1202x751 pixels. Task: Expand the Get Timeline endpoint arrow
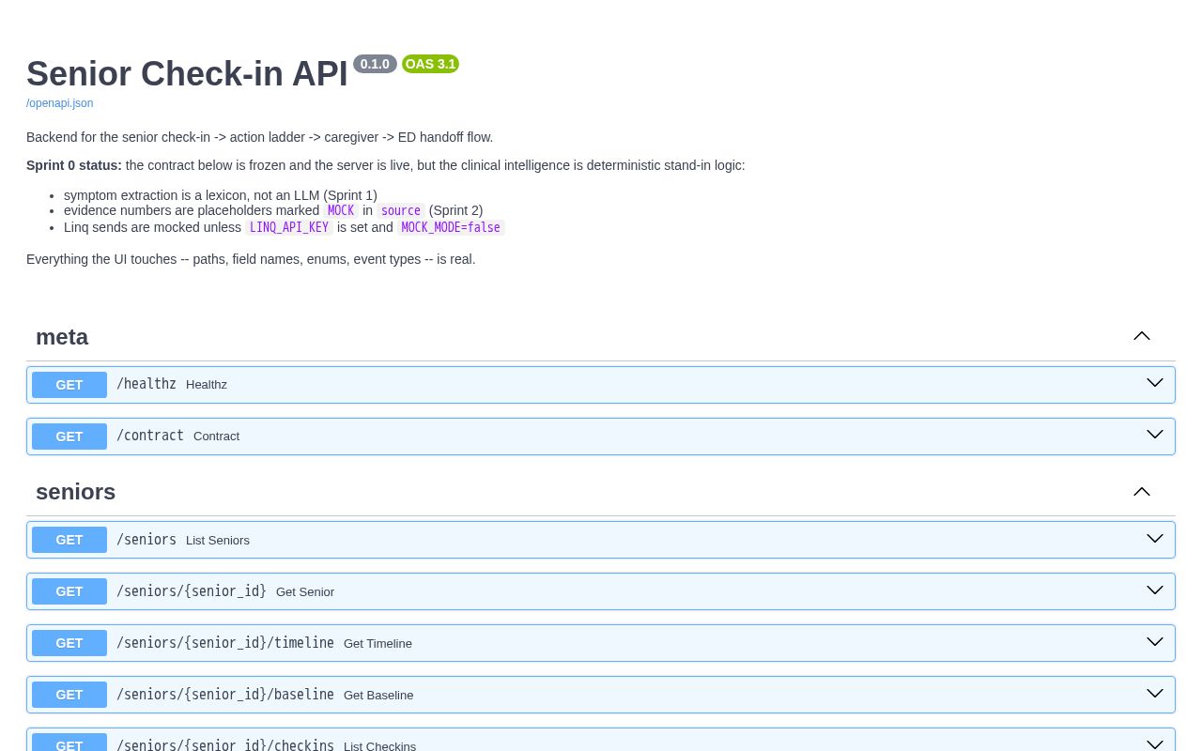[x=1155, y=642]
